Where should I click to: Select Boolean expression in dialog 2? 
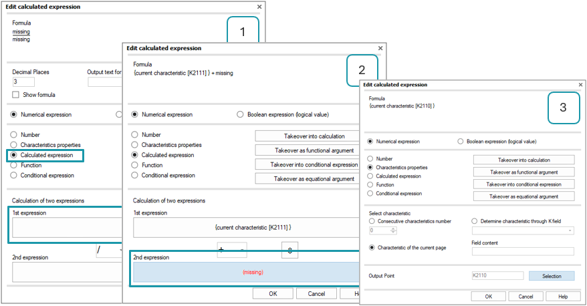(240, 114)
